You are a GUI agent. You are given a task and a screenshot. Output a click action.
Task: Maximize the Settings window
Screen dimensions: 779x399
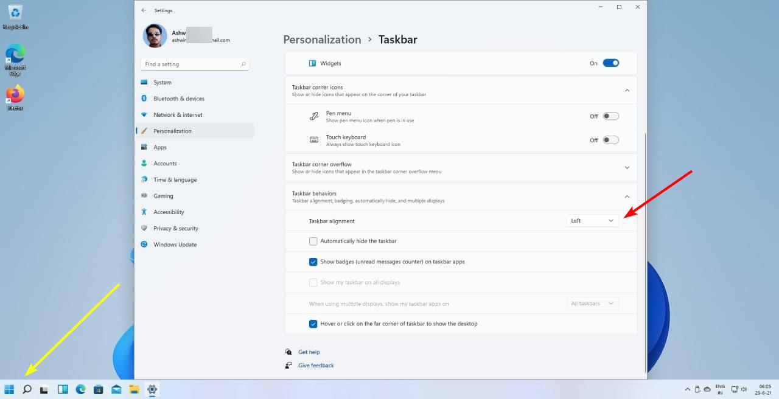[x=619, y=7]
